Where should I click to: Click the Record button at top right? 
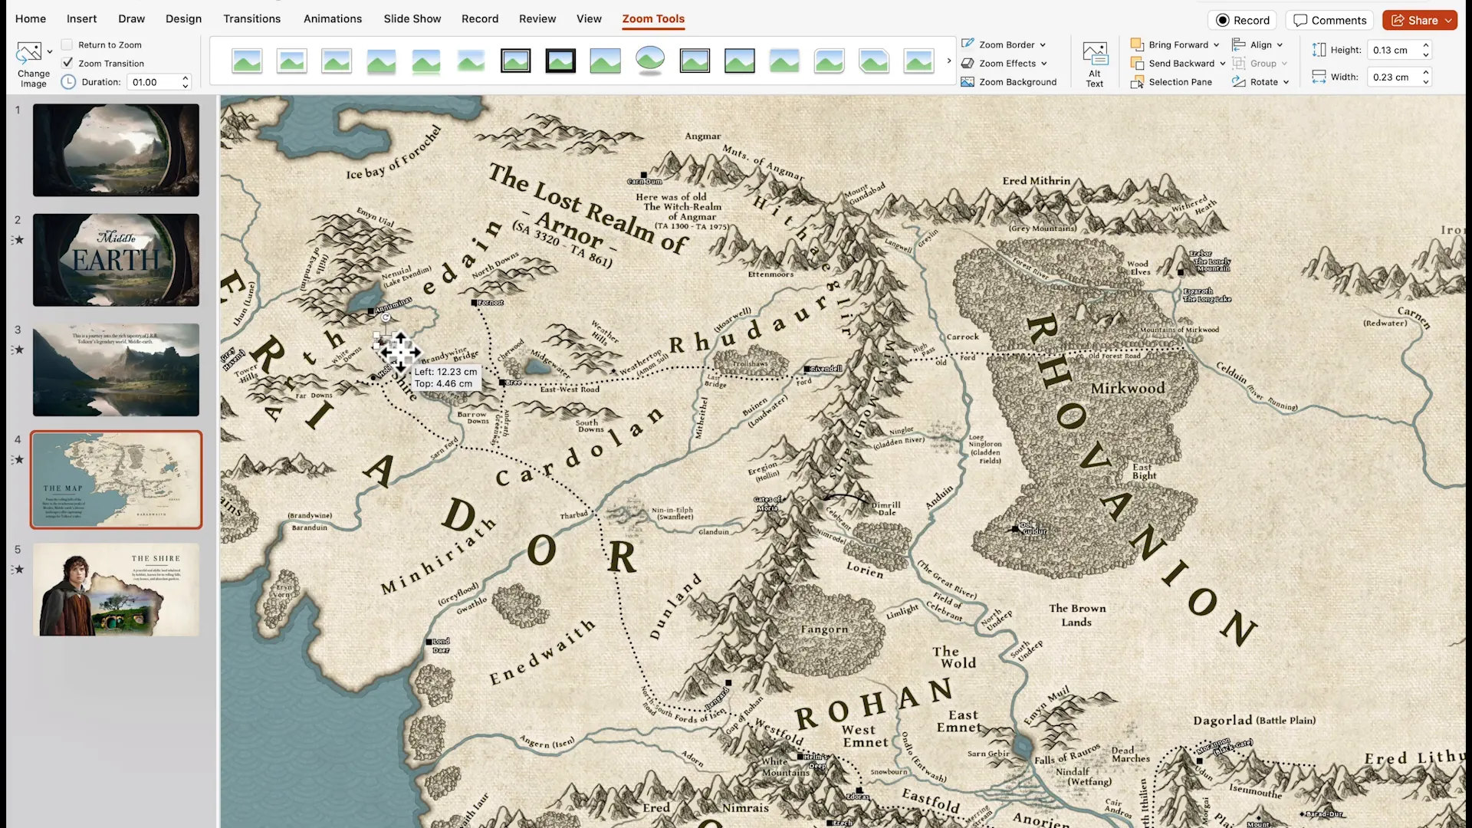tap(1243, 20)
